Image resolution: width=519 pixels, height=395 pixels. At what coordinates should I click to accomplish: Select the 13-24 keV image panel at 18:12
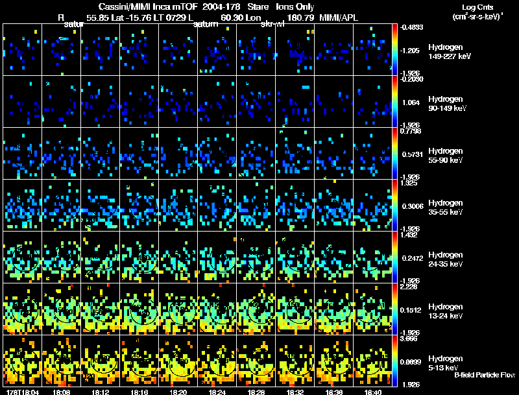101,309
